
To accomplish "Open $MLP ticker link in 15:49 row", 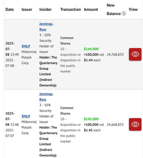I will [26, 46].
